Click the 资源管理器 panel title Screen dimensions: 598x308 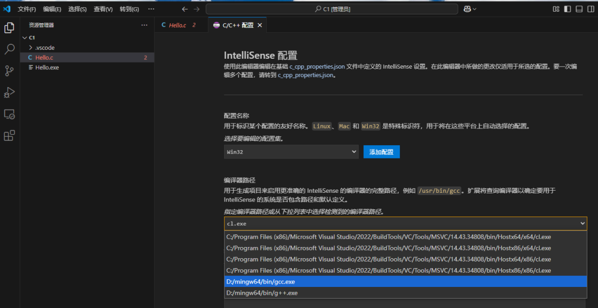tap(41, 25)
